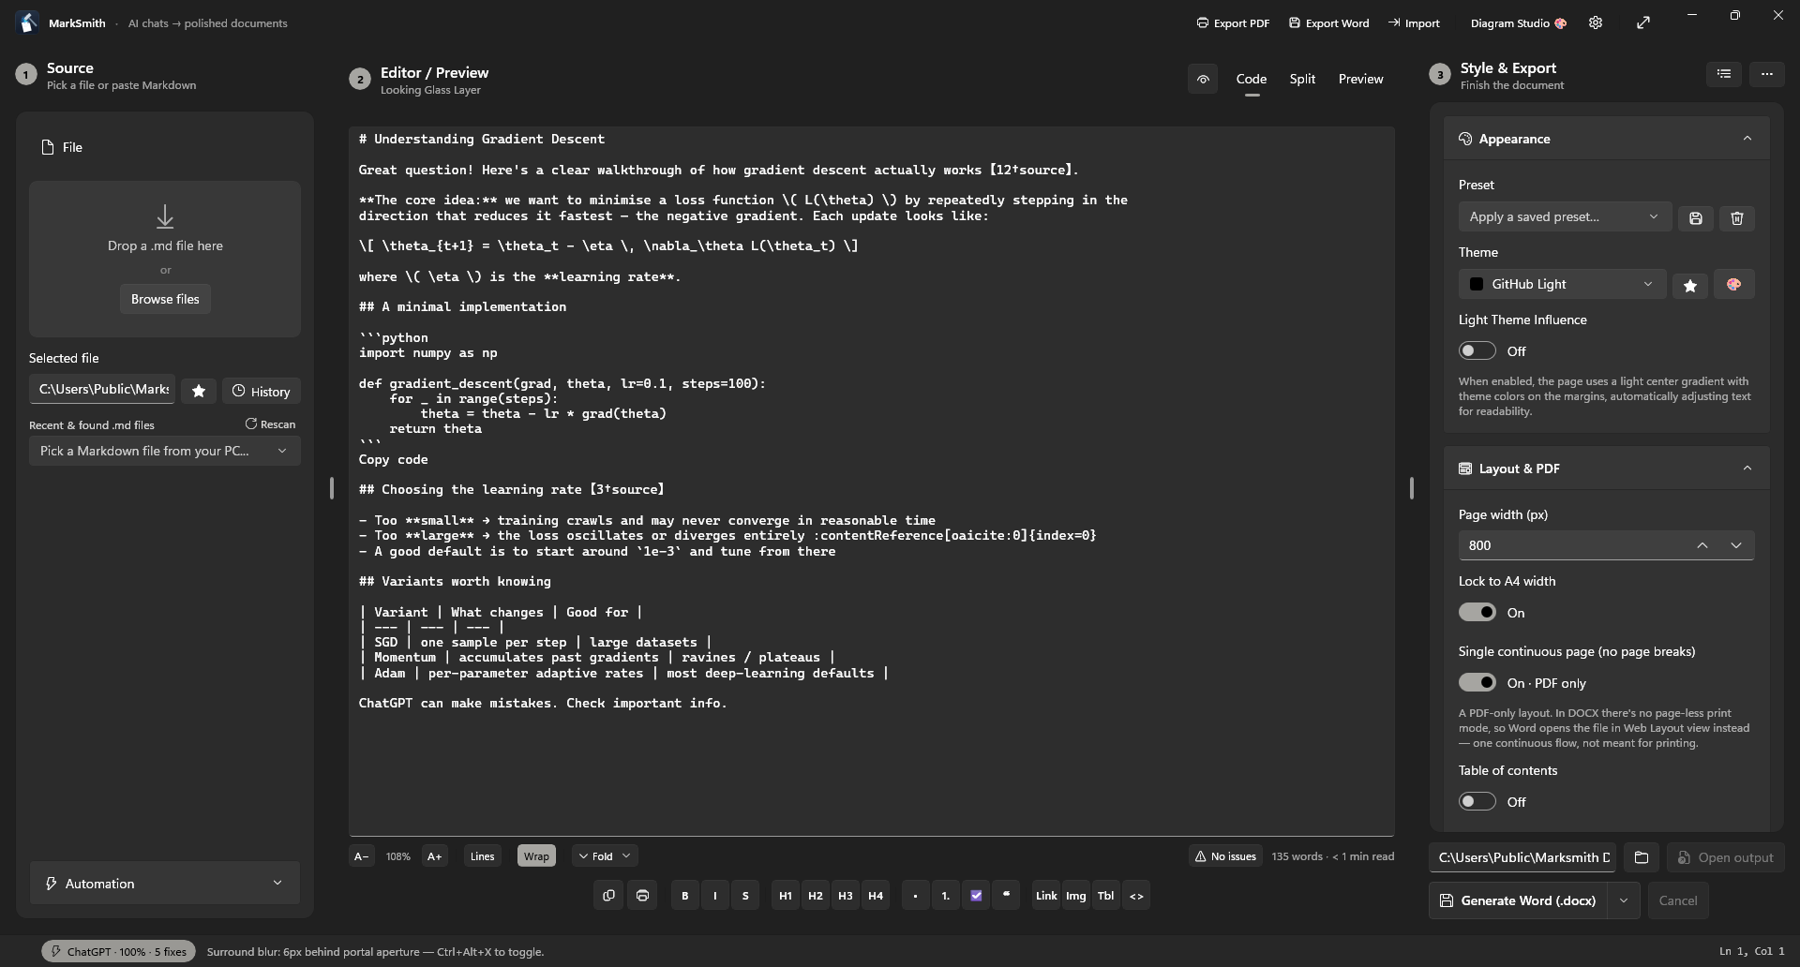The width and height of the screenshot is (1800, 967).
Task: Apply bold formatting with B button
Action: [684, 896]
